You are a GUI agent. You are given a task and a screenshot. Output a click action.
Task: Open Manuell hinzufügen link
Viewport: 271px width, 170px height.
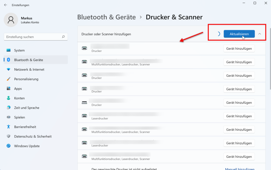[240, 168]
